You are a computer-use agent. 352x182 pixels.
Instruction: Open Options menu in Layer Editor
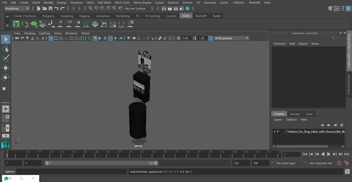pyautogui.click(x=291, y=120)
